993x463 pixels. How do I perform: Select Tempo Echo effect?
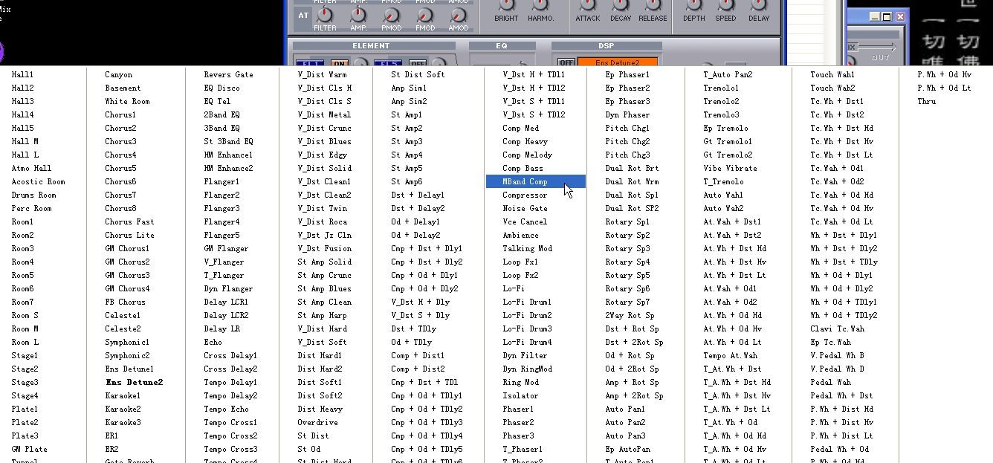[x=226, y=409]
